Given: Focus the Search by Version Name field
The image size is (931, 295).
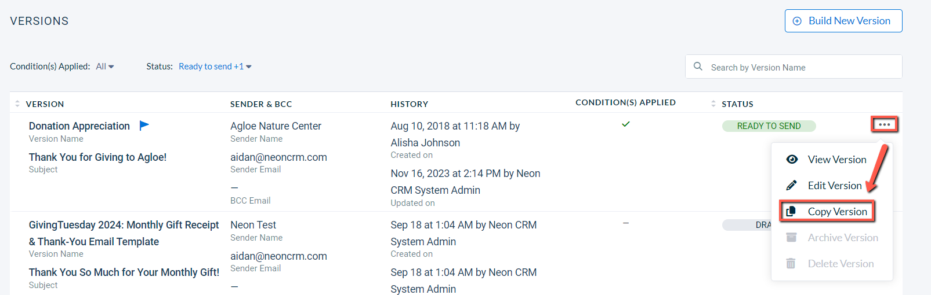Looking at the screenshot, I should pos(794,67).
